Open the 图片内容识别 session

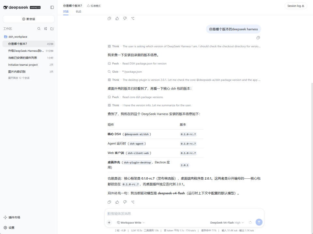click(x=29, y=72)
